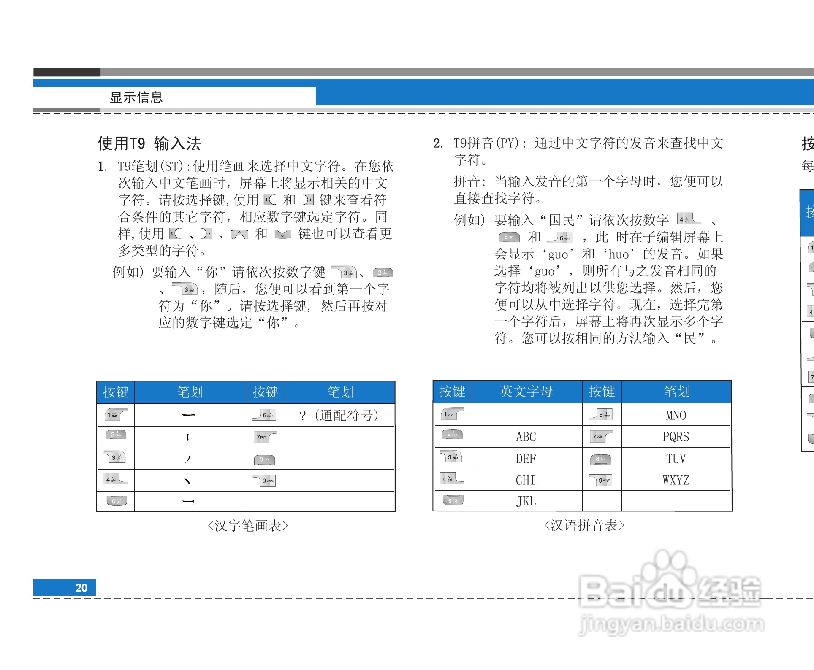
Task: Click the 6 mno key icon in the stroke table
Action: [265, 415]
